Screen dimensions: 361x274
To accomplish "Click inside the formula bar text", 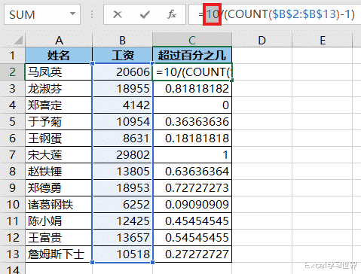I will [277, 14].
